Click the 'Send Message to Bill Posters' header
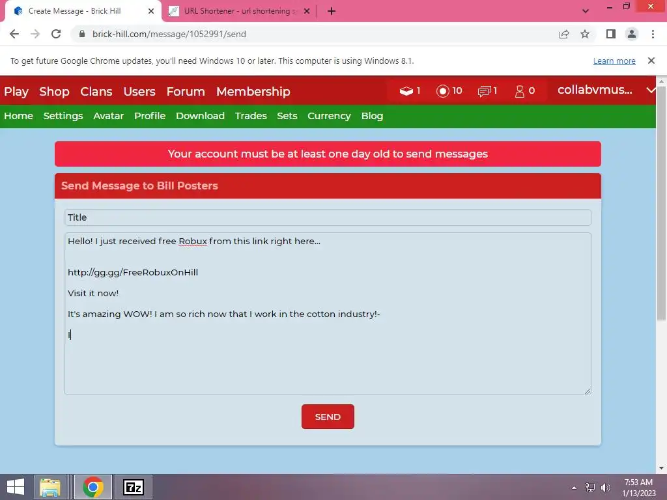The height and width of the screenshot is (500, 667). 139,186
